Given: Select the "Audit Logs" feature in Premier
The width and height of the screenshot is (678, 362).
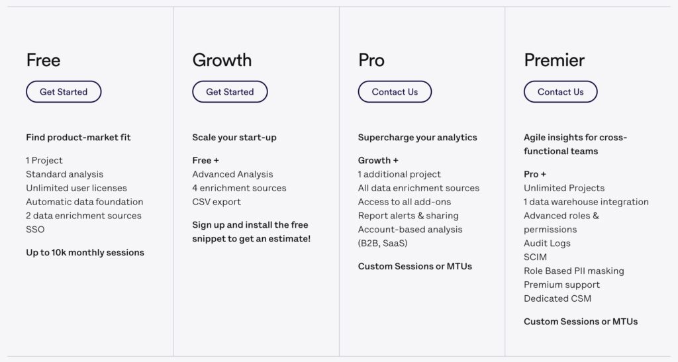Looking at the screenshot, I should pyautogui.click(x=547, y=244).
